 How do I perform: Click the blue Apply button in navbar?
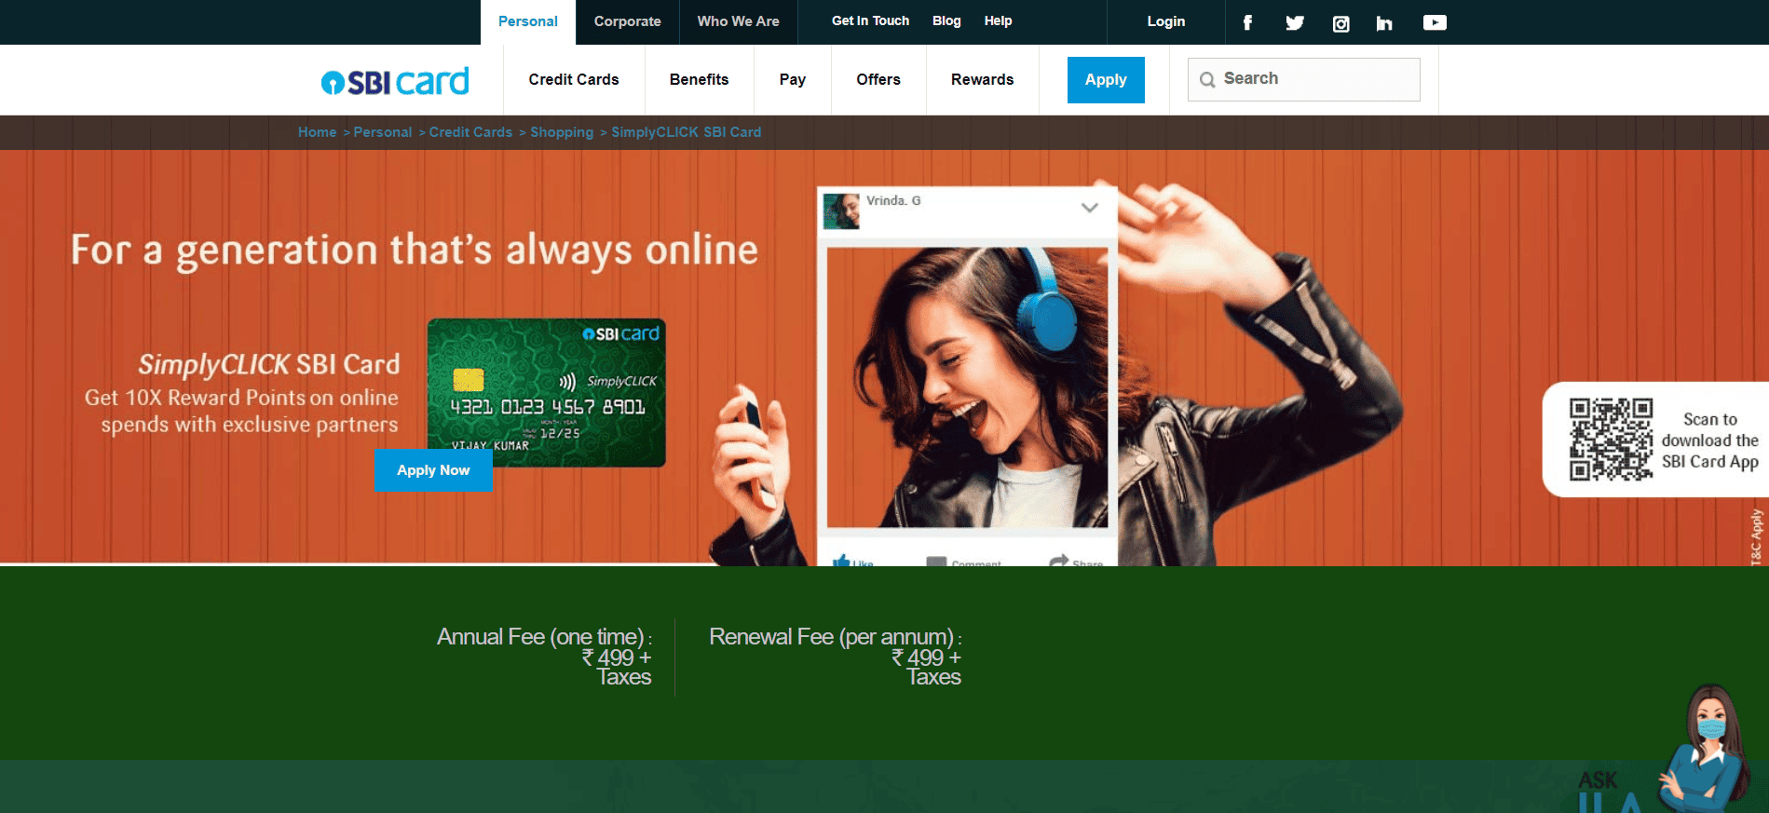1106,80
